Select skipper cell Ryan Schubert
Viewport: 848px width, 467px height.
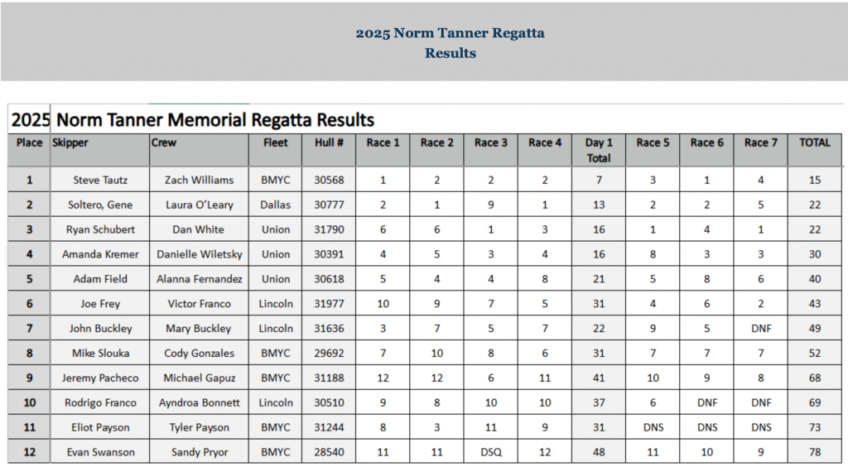point(100,229)
